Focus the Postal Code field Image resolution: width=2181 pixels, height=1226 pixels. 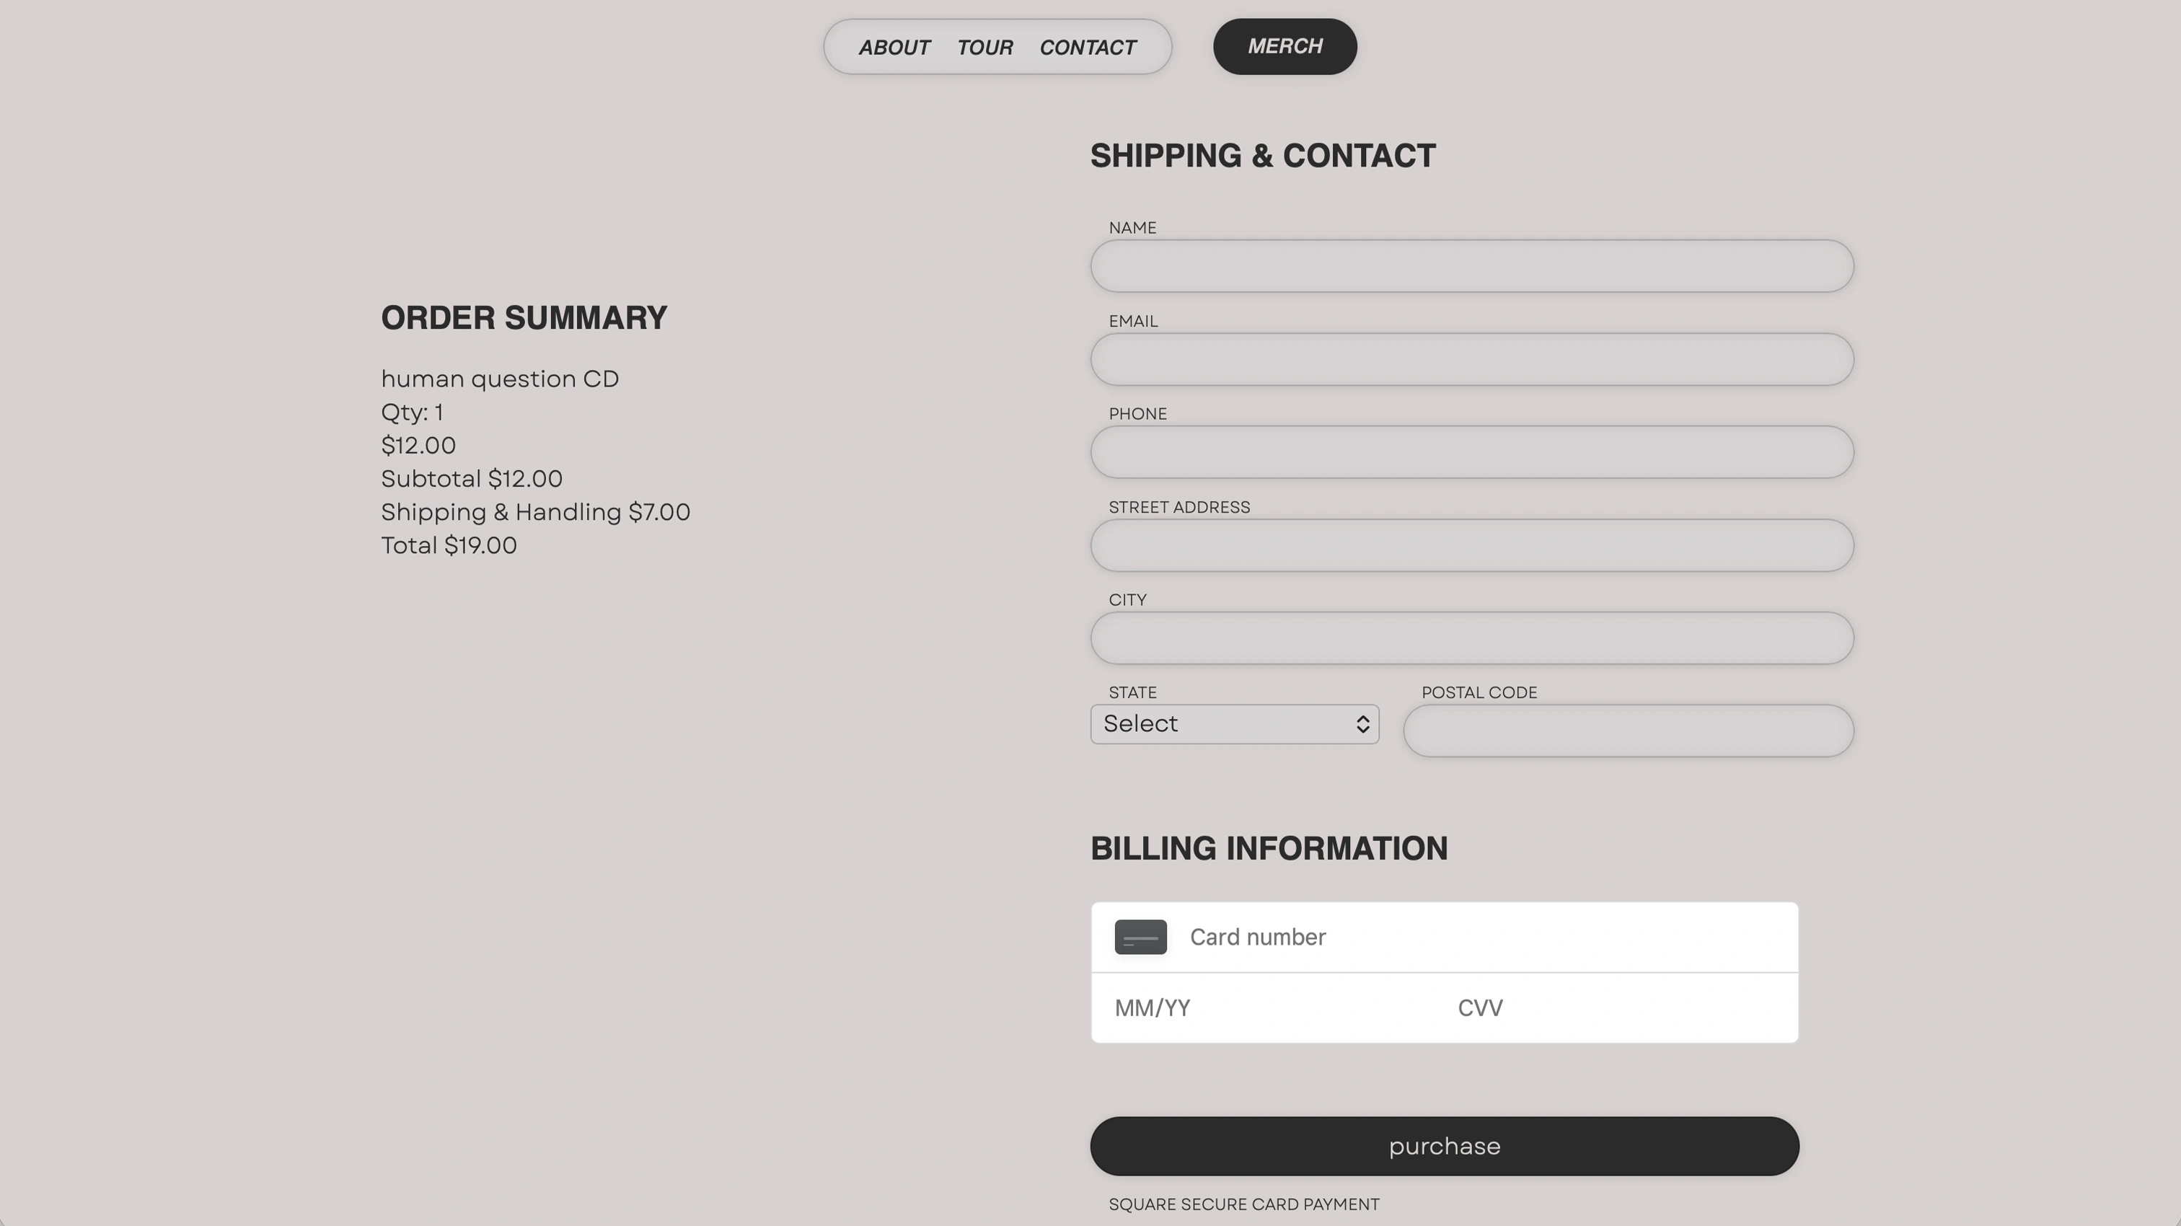[1628, 731]
